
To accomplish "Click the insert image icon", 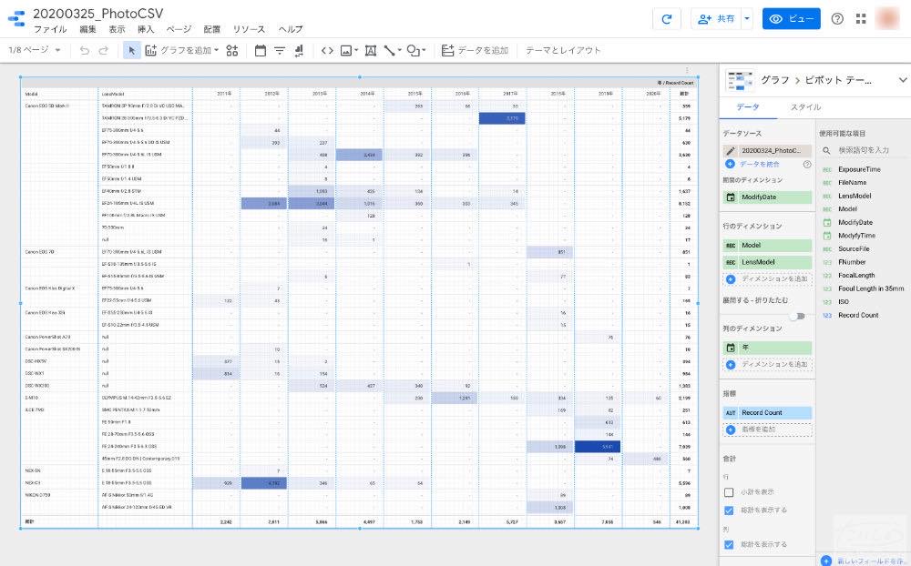I will [x=346, y=51].
